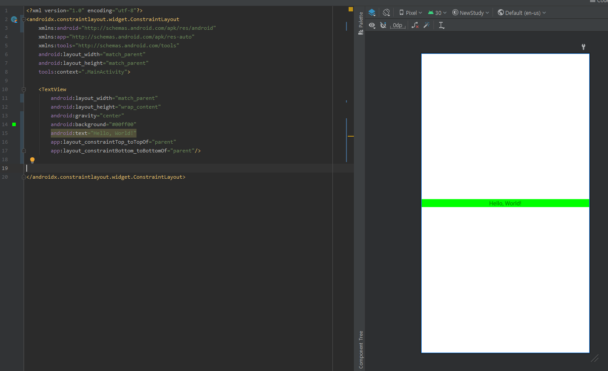Click the Infer Constraints magic wand icon

[426, 25]
